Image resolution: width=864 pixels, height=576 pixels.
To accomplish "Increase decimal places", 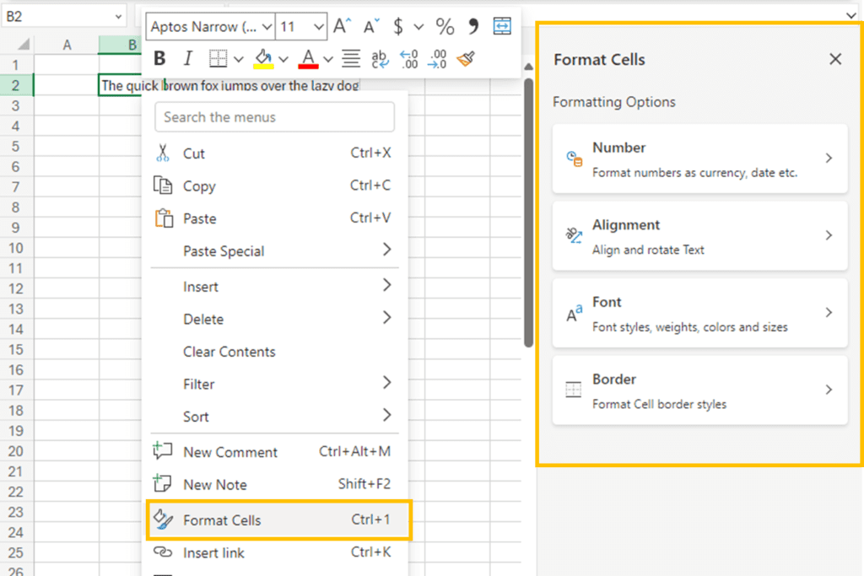I will 408,58.
